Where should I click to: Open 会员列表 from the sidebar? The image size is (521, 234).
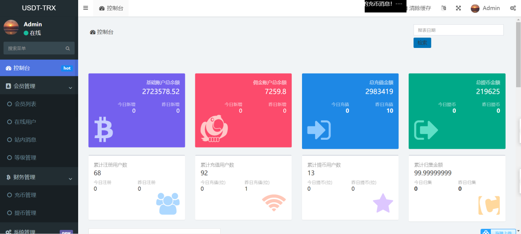pos(28,104)
